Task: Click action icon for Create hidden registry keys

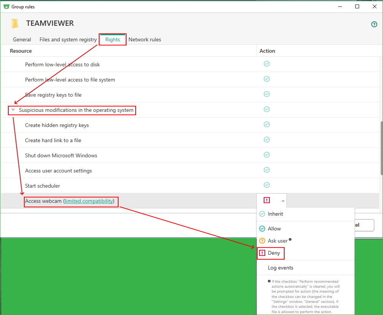Action: [x=266, y=124]
